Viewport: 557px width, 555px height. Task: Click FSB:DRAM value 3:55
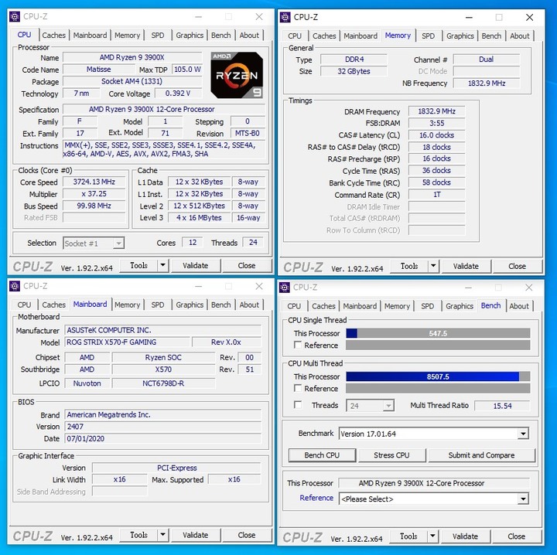(x=436, y=123)
